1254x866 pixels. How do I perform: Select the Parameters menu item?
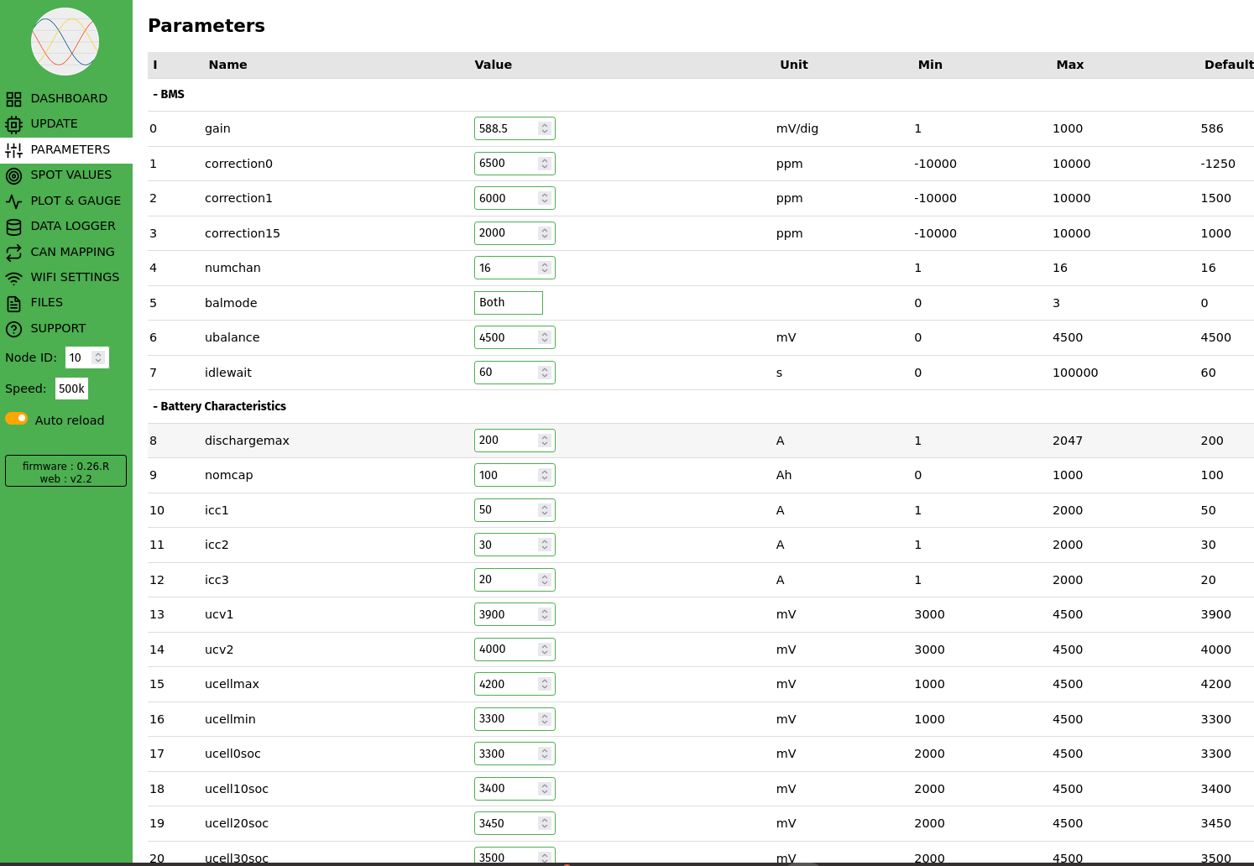(70, 149)
